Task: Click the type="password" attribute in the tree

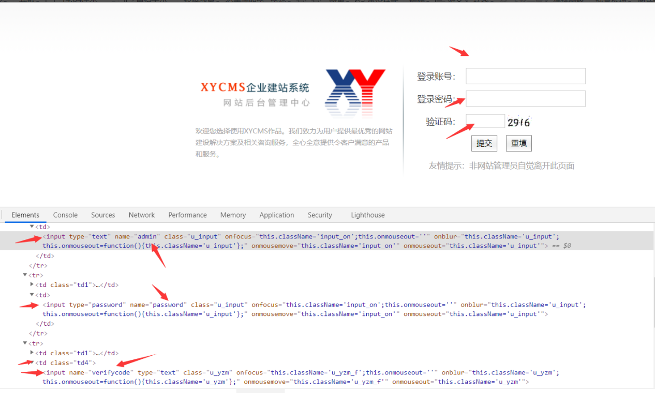Action: pyautogui.click(x=97, y=305)
